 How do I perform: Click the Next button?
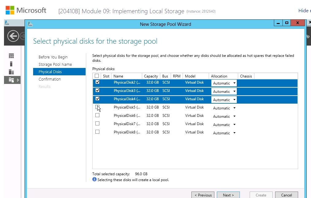[x=228, y=195]
